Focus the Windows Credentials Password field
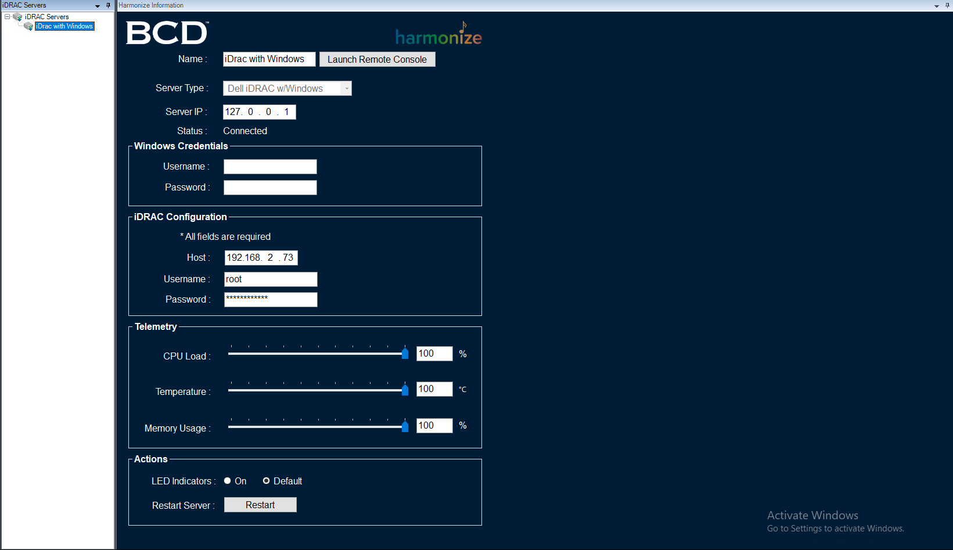Image resolution: width=953 pixels, height=550 pixels. tap(270, 188)
